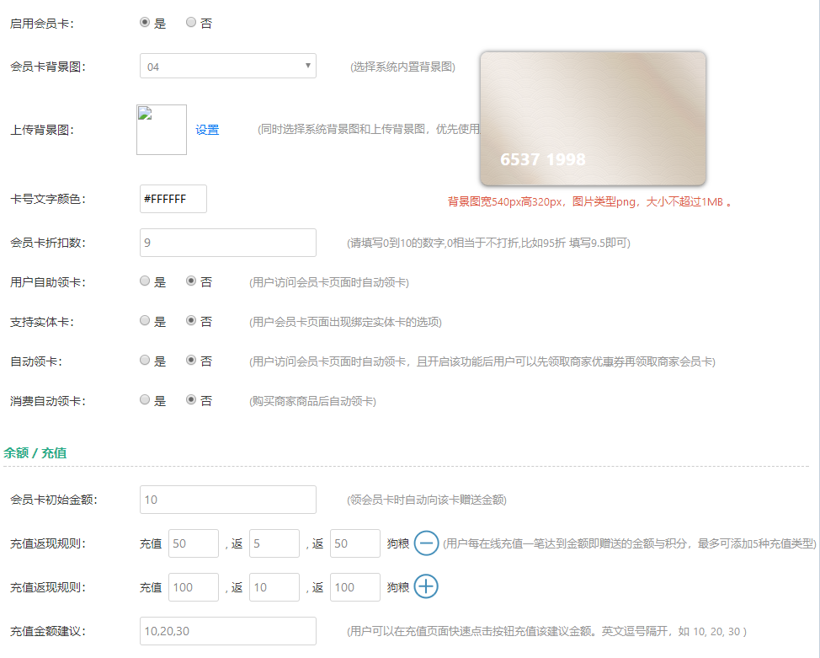Click the hint (用户会员卡页面出现绑定实体卡的选项)
820x658 pixels.
point(345,322)
